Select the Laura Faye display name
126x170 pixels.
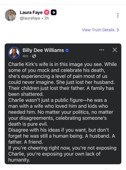[31, 13]
